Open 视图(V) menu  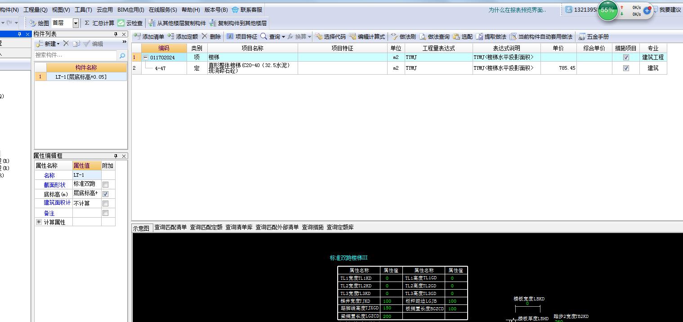(x=61, y=9)
